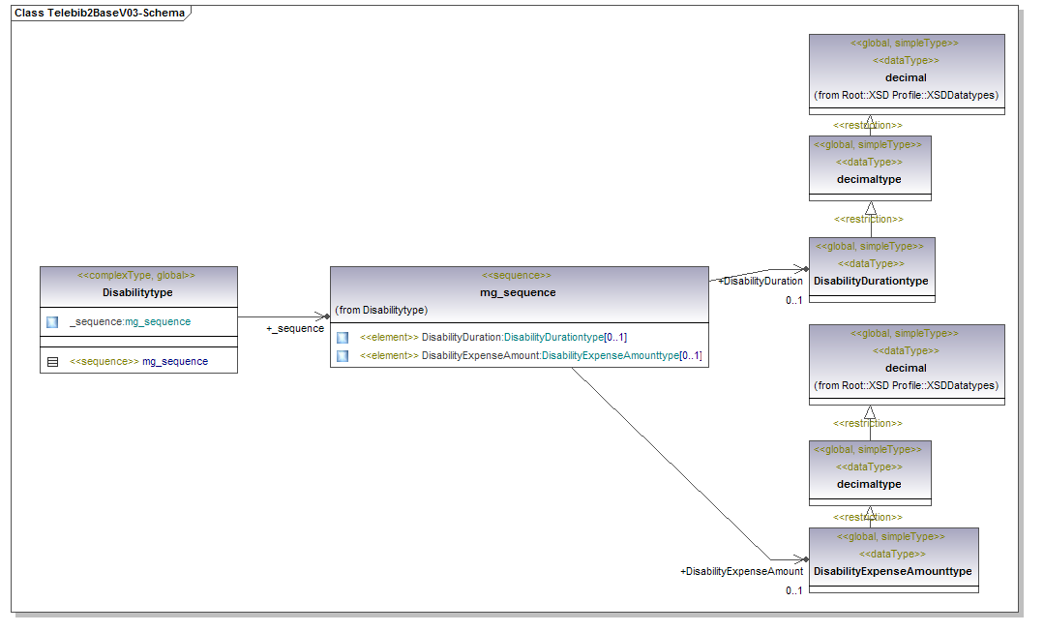This screenshot has height=632, width=1044.
Task: Click the DisabilityDurationtype type link in mg_sequence
Action: pyautogui.click(x=552, y=337)
